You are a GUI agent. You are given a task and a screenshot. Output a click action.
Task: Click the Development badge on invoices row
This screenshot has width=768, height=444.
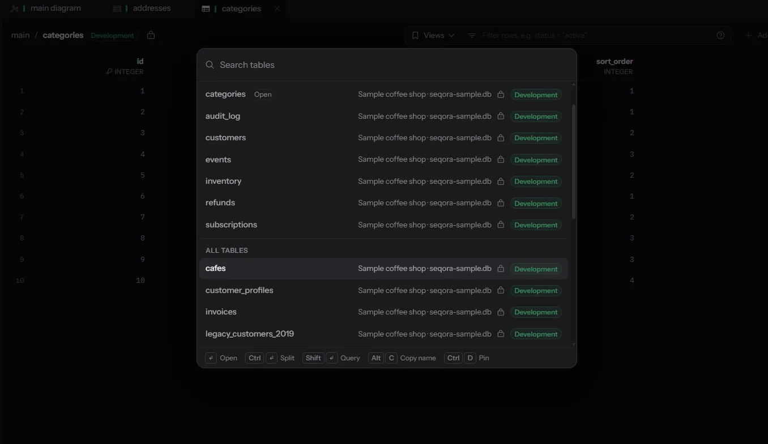tap(536, 312)
